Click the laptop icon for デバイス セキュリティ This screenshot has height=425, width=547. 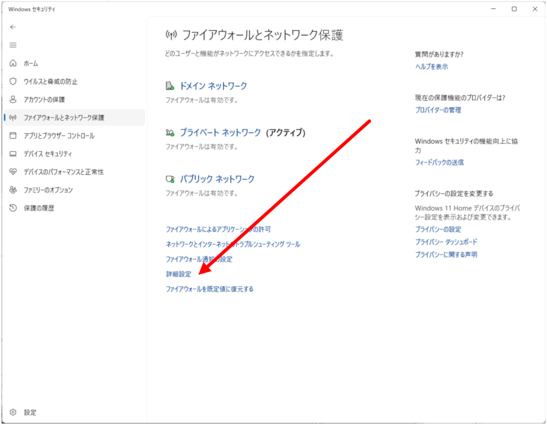pyautogui.click(x=13, y=154)
